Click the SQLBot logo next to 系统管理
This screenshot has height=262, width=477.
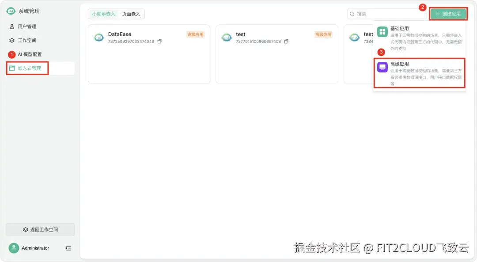pos(11,11)
